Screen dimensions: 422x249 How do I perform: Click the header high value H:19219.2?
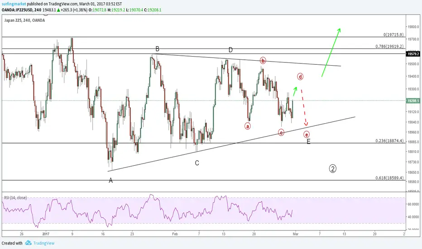[116, 10]
